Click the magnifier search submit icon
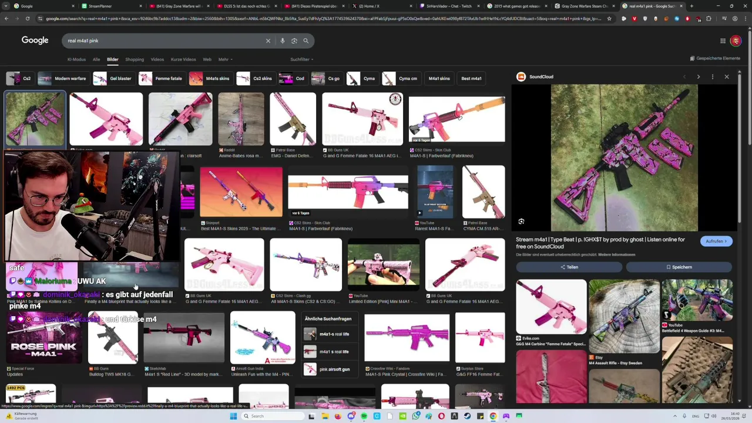The width and height of the screenshot is (752, 423). [x=305, y=41]
